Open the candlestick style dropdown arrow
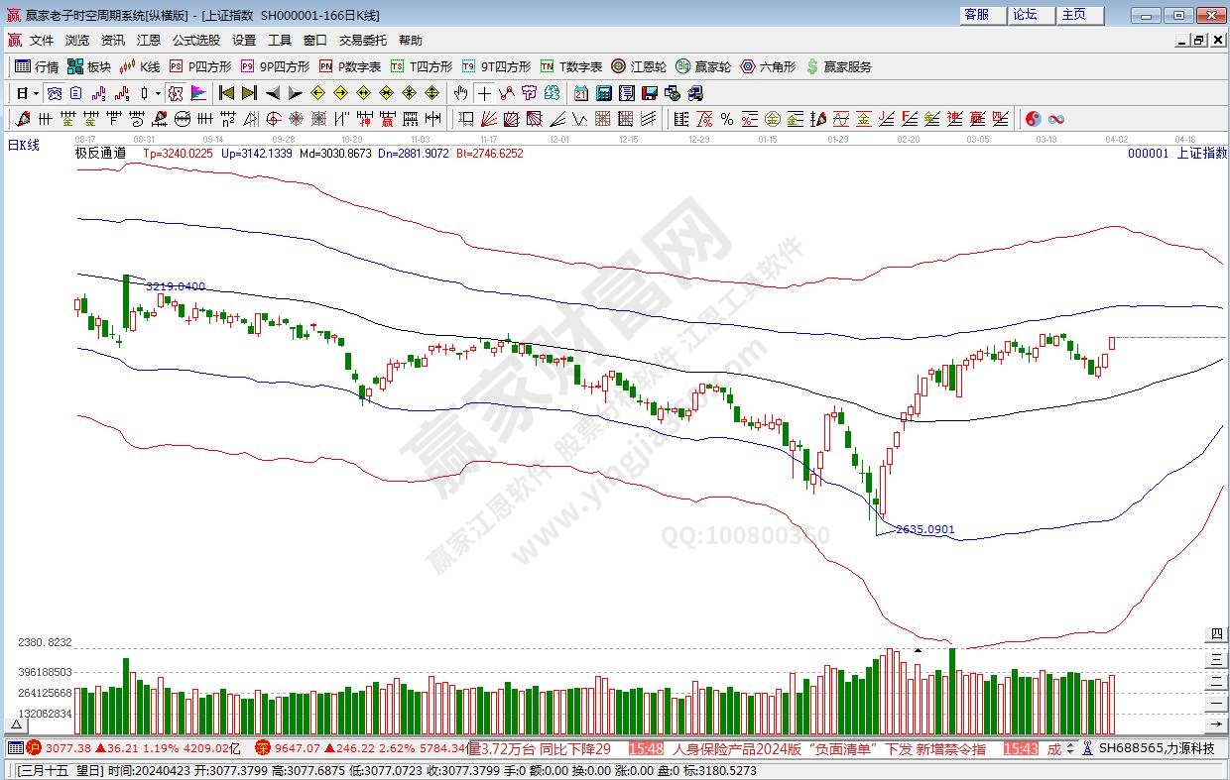The width and height of the screenshot is (1230, 780). coord(158,93)
